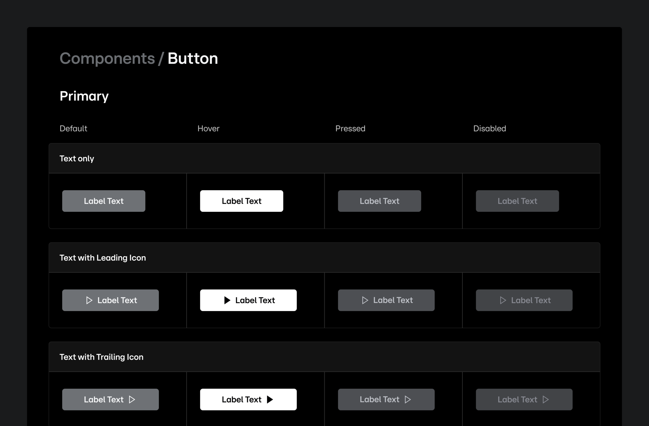
Task: Click the Pressed trailing-icon Label Text button
Action: click(x=386, y=399)
